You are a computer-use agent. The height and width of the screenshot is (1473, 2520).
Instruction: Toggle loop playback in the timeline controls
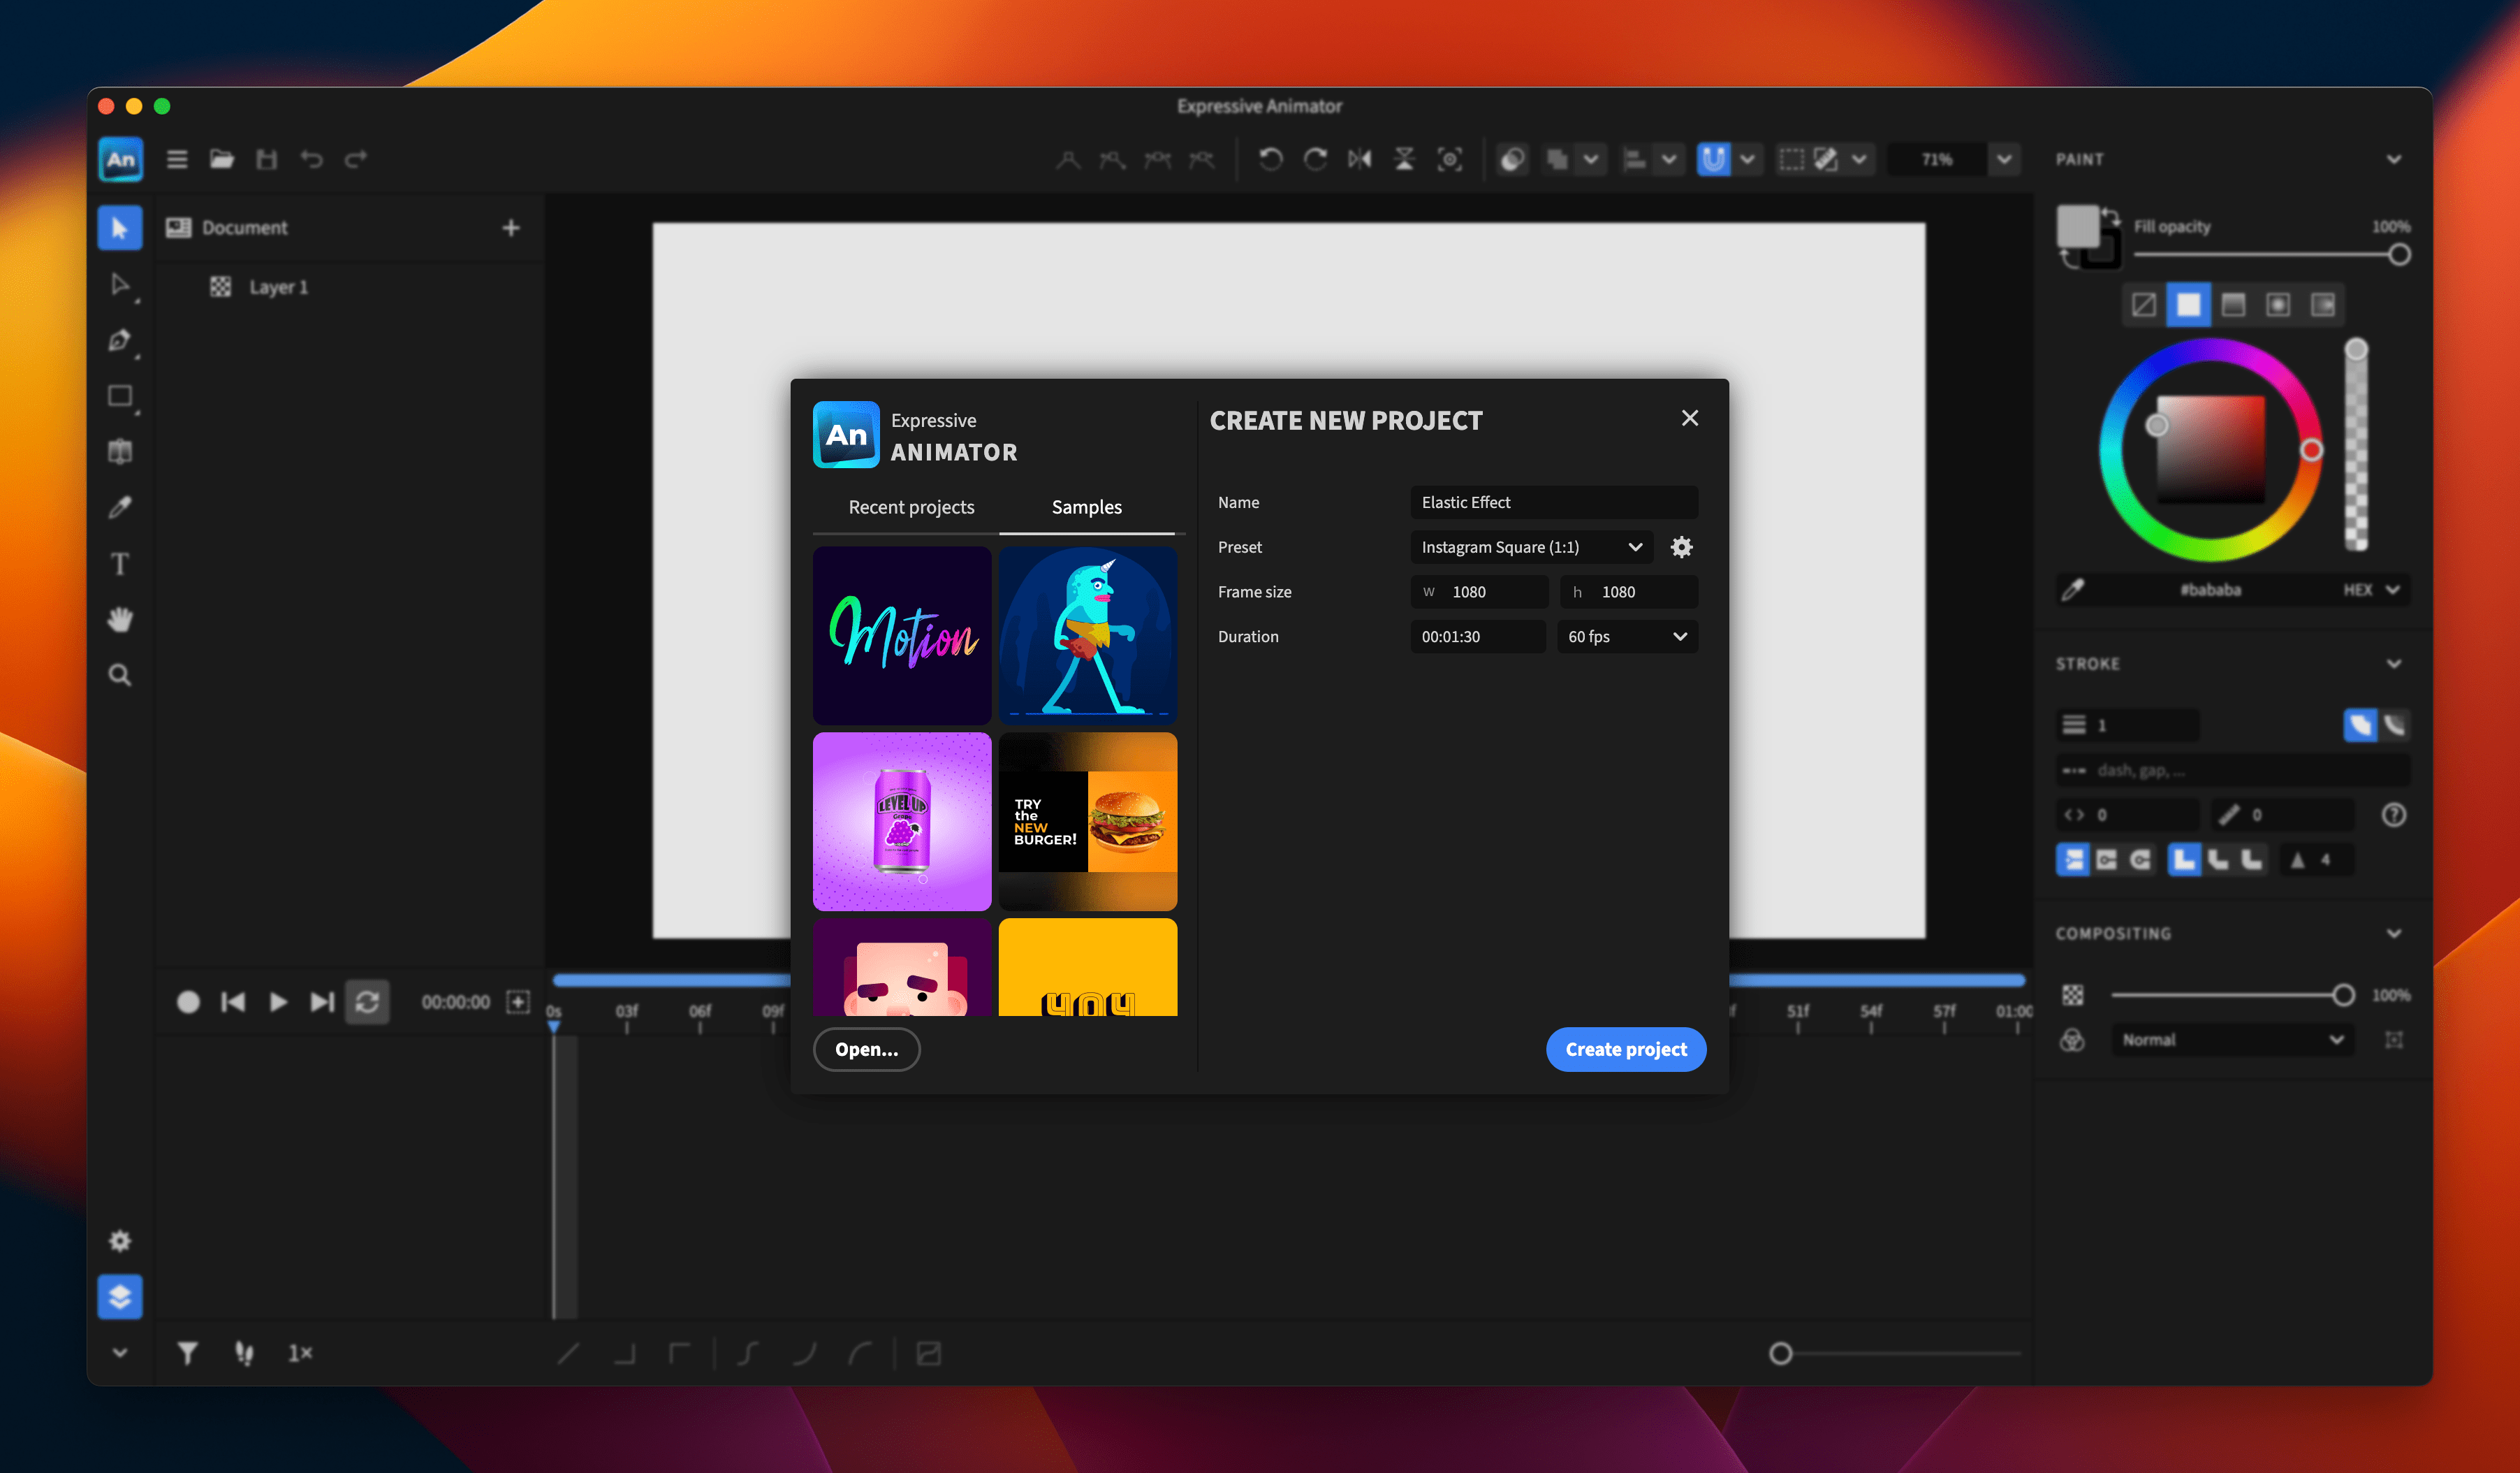[x=367, y=1001]
